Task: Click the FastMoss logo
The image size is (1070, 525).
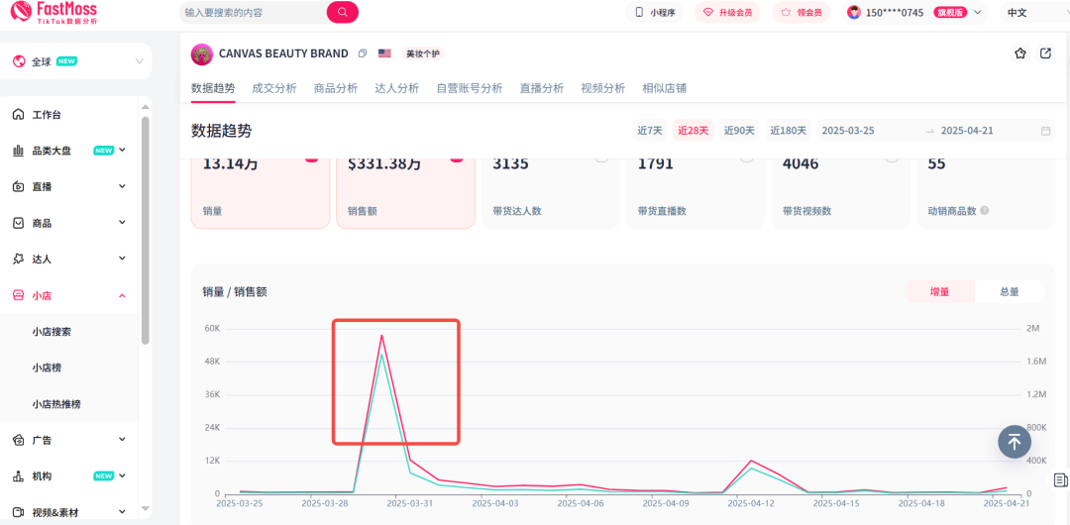Action: click(x=53, y=12)
